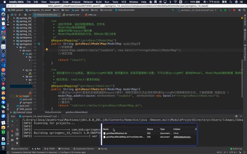247x154 pixels.
Task: Open the run configuration dropdown springmvc_14_result
Action: [198, 10]
